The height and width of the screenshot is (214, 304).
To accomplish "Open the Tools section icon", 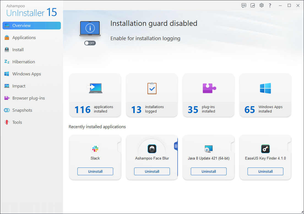I will click(x=7, y=122).
